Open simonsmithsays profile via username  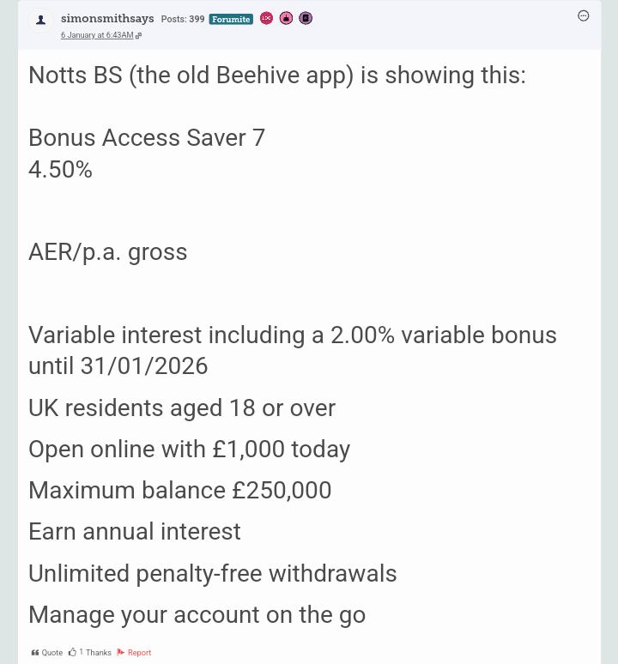[107, 19]
